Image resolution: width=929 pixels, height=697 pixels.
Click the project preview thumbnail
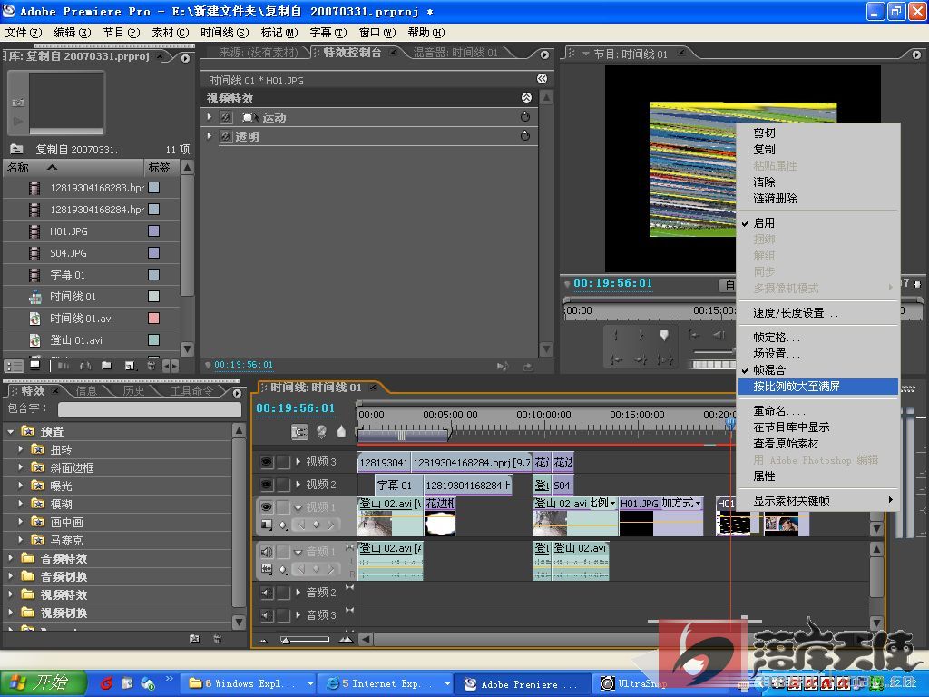[66, 101]
